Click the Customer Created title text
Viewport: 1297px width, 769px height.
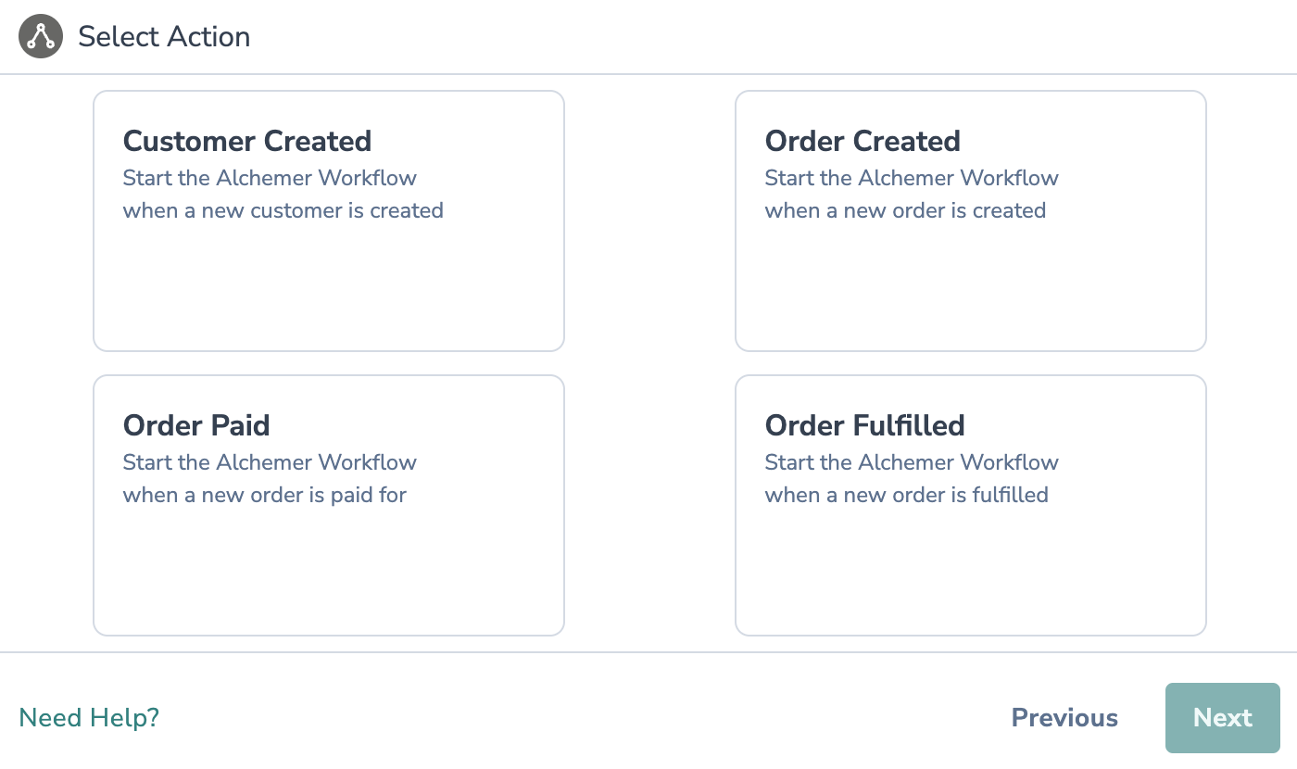247,141
